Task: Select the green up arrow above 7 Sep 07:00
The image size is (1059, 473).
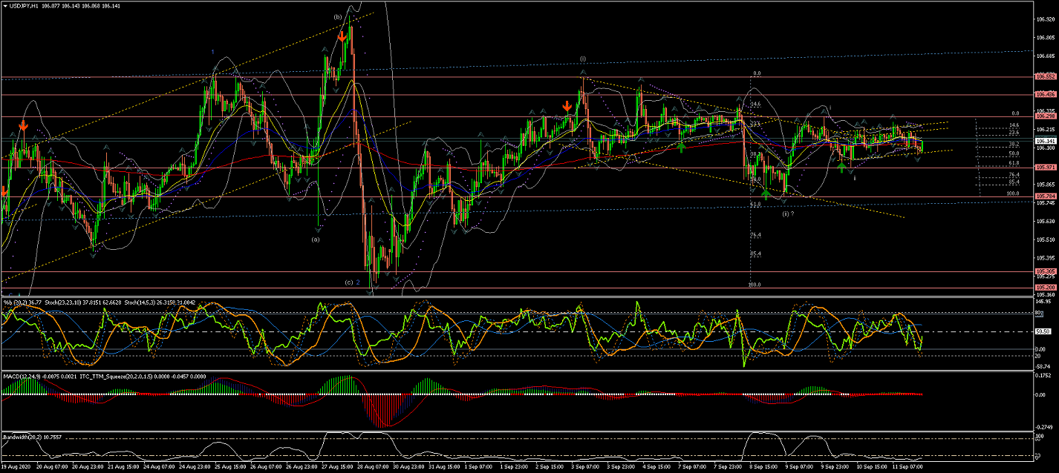Action: coord(681,148)
